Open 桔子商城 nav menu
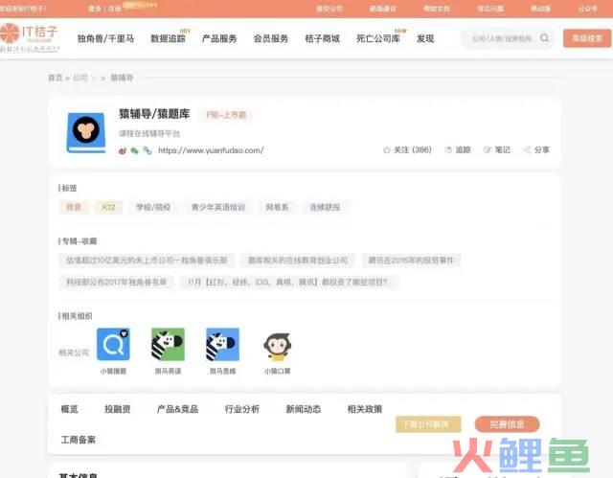 [x=323, y=38]
